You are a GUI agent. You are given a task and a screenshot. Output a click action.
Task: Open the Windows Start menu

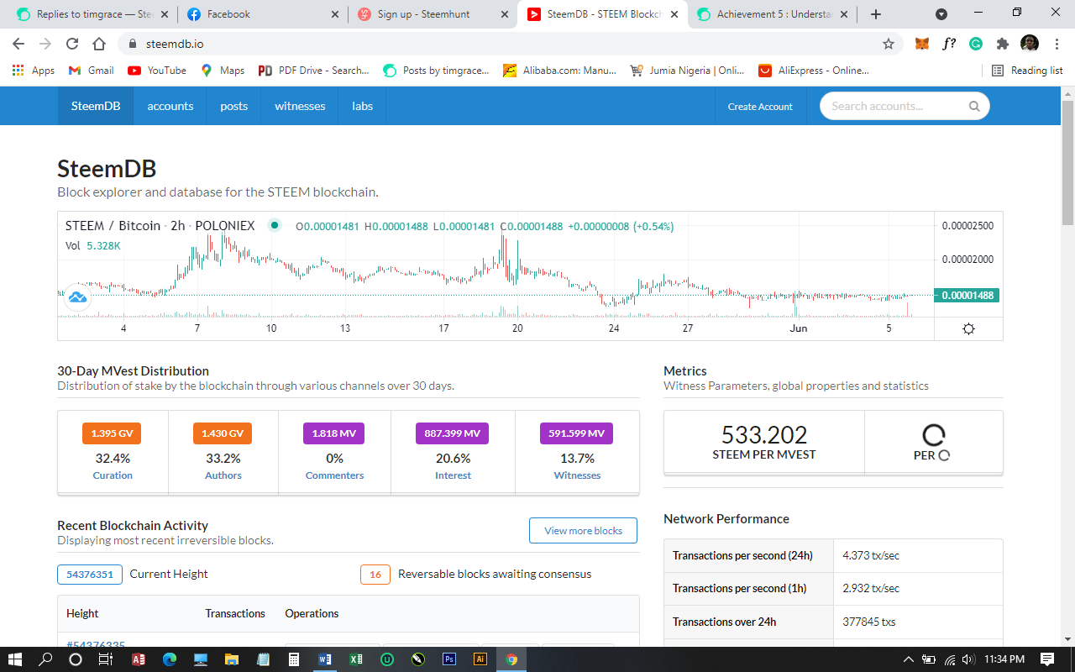(15, 659)
